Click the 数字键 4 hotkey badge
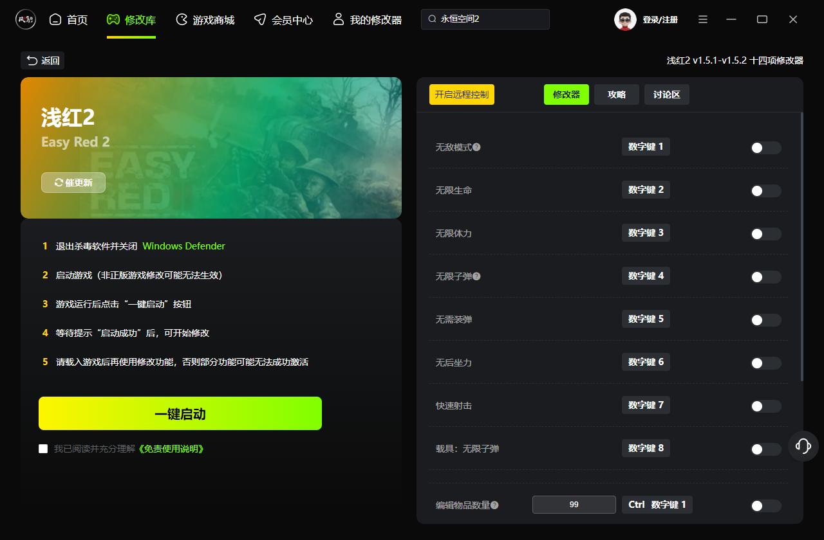The image size is (824, 540). point(646,276)
